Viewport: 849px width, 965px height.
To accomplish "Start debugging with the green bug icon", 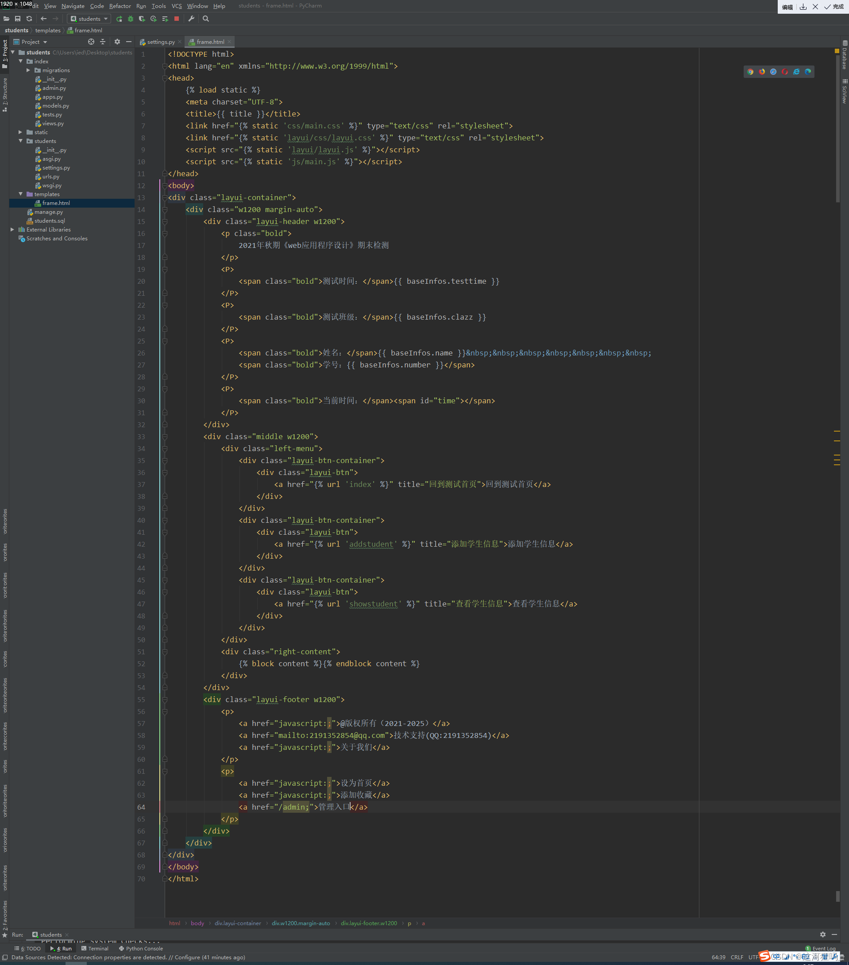I will pos(130,19).
